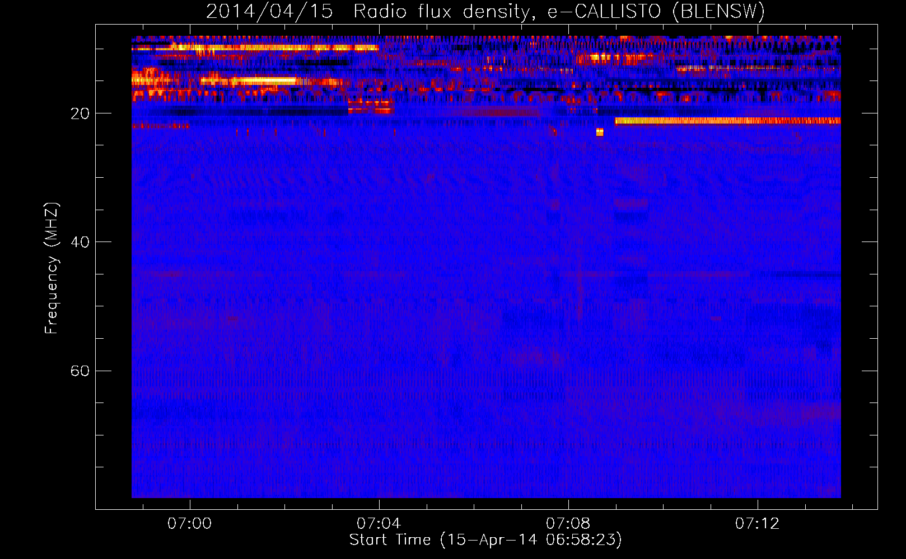
Task: Click the '60' frequency tick label
Action: pyautogui.click(x=80, y=371)
